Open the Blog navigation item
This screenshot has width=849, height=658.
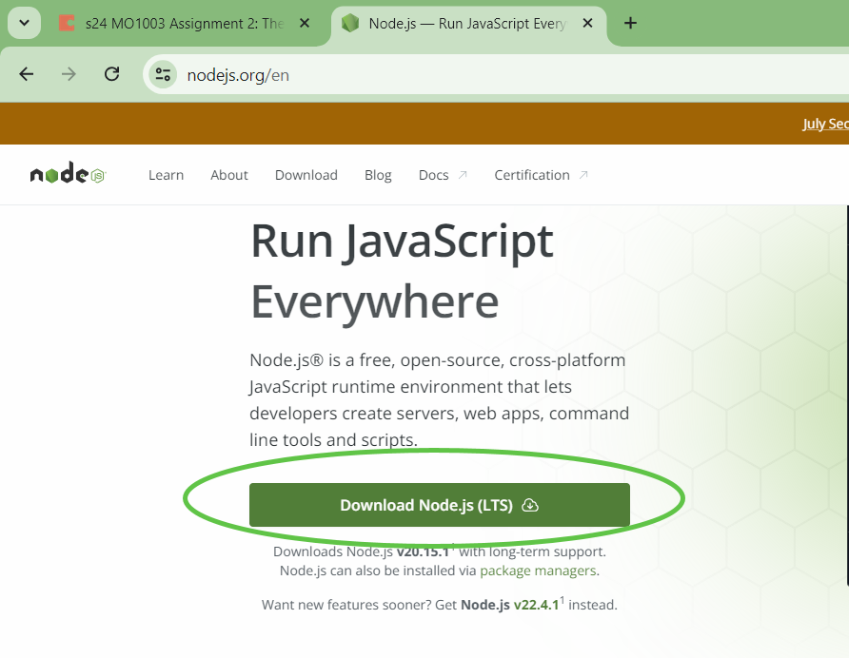click(x=378, y=175)
